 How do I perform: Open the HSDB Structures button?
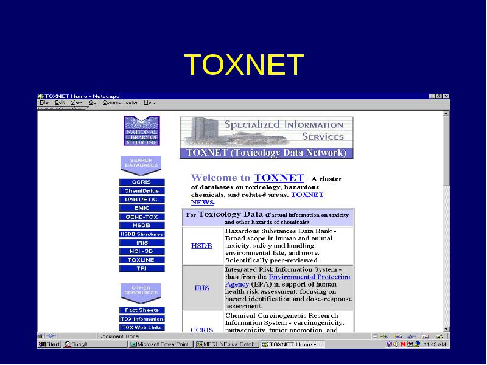coord(142,234)
